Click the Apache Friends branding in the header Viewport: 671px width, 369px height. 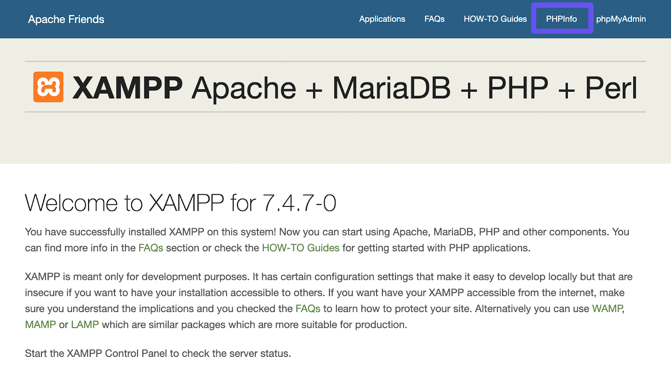point(66,19)
